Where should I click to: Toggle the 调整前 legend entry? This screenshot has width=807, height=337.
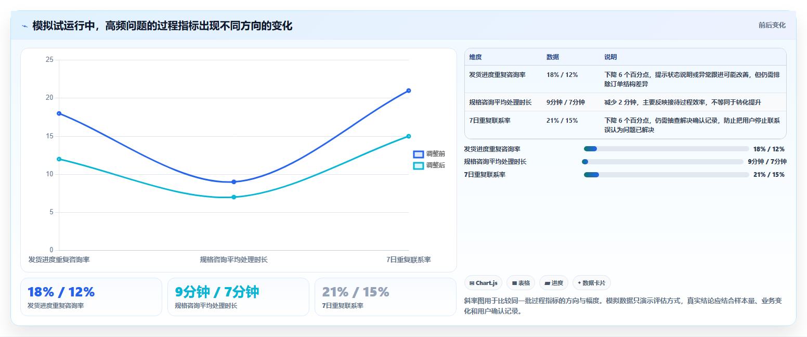click(429, 154)
